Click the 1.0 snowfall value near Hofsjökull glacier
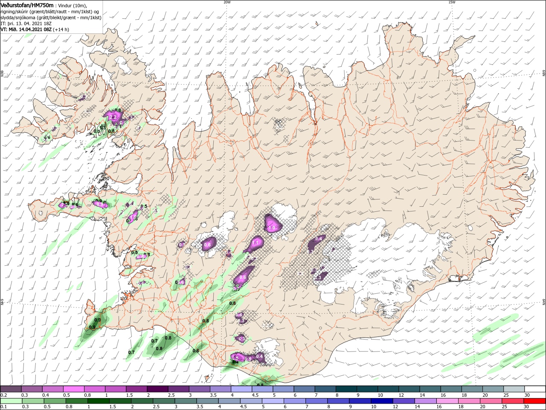 (272, 228)
